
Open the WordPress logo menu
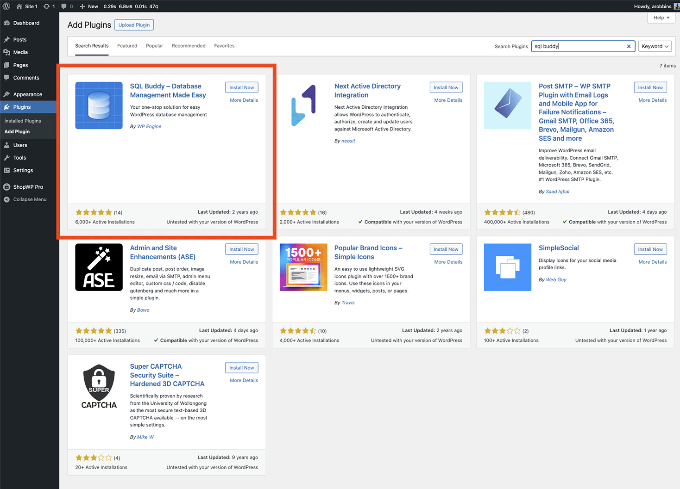pos(6,6)
